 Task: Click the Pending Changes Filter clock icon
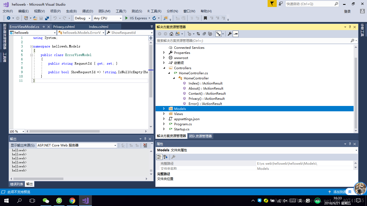189,34
